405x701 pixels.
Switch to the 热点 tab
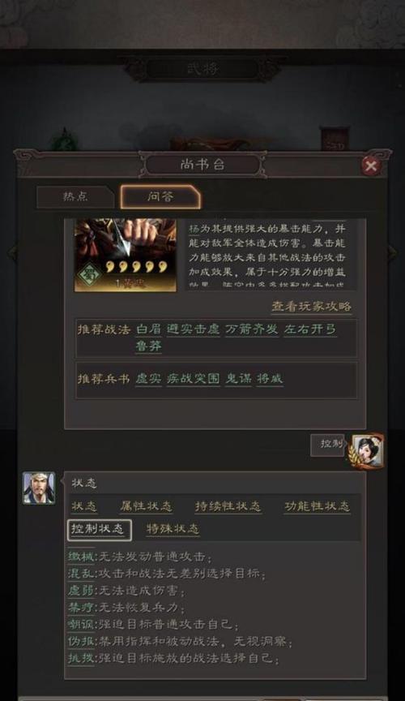coord(75,196)
